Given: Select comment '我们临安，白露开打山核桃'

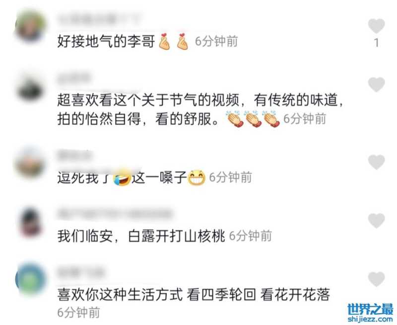Looking at the screenshot, I should (141, 236).
